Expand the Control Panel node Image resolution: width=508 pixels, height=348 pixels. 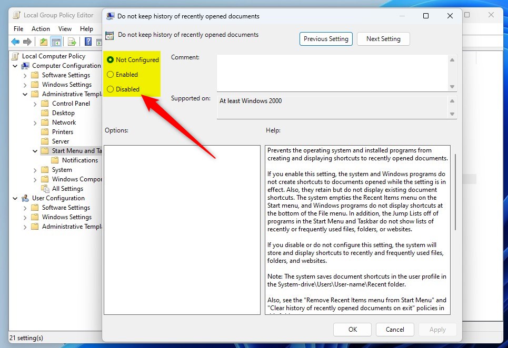pyautogui.click(x=35, y=104)
